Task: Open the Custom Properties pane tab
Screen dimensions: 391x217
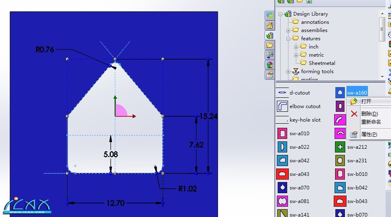Action: (x=269, y=75)
